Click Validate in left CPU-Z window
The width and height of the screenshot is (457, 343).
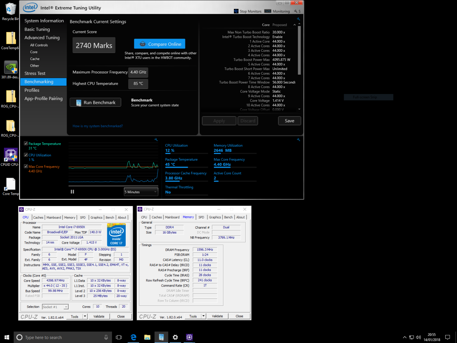pyautogui.click(x=99, y=316)
